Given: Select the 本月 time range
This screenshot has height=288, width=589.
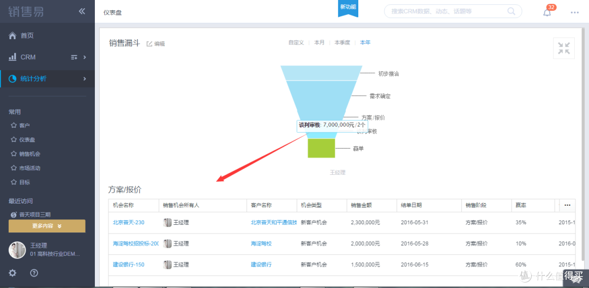Looking at the screenshot, I should (319, 42).
